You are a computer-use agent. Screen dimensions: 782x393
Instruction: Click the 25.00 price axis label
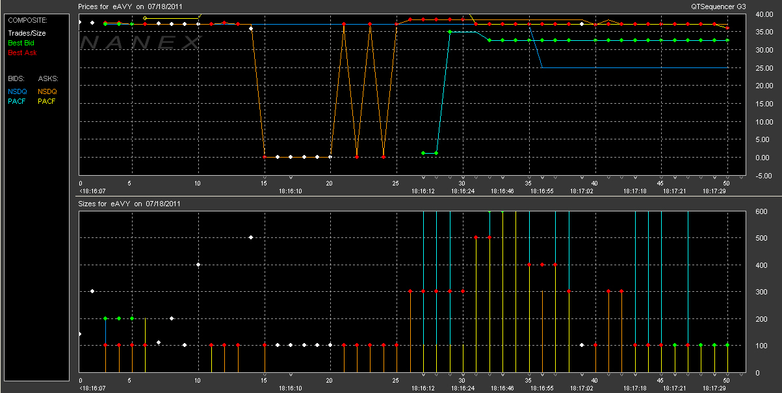click(x=763, y=67)
